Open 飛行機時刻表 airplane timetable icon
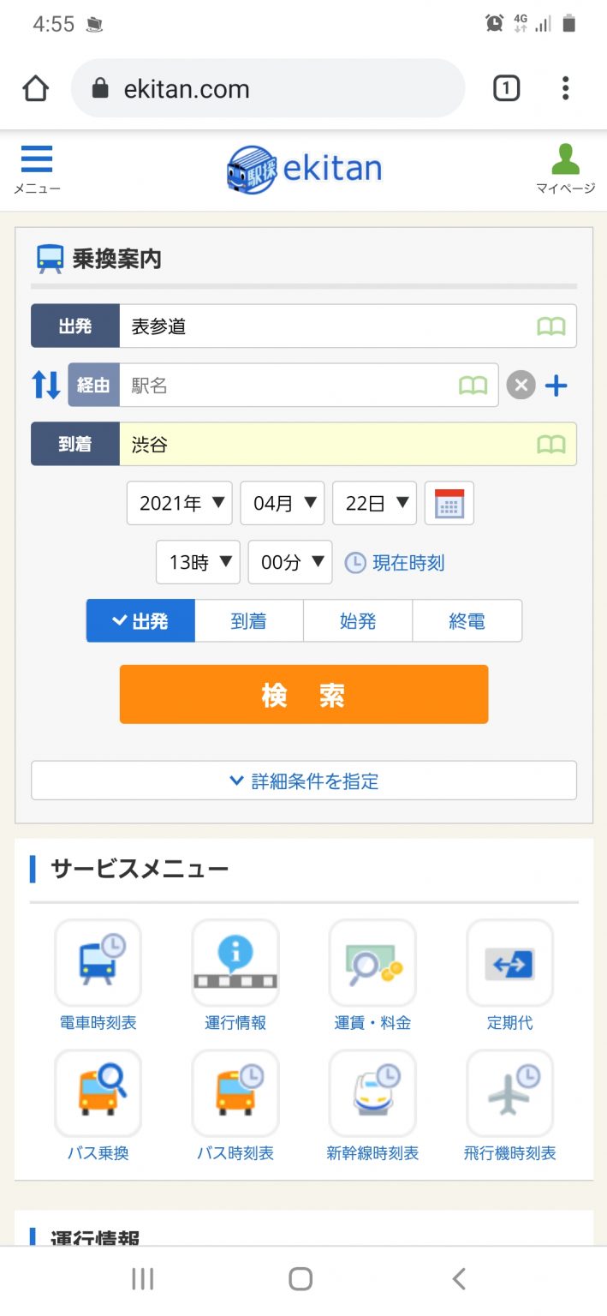The height and width of the screenshot is (1316, 607). click(x=510, y=1093)
